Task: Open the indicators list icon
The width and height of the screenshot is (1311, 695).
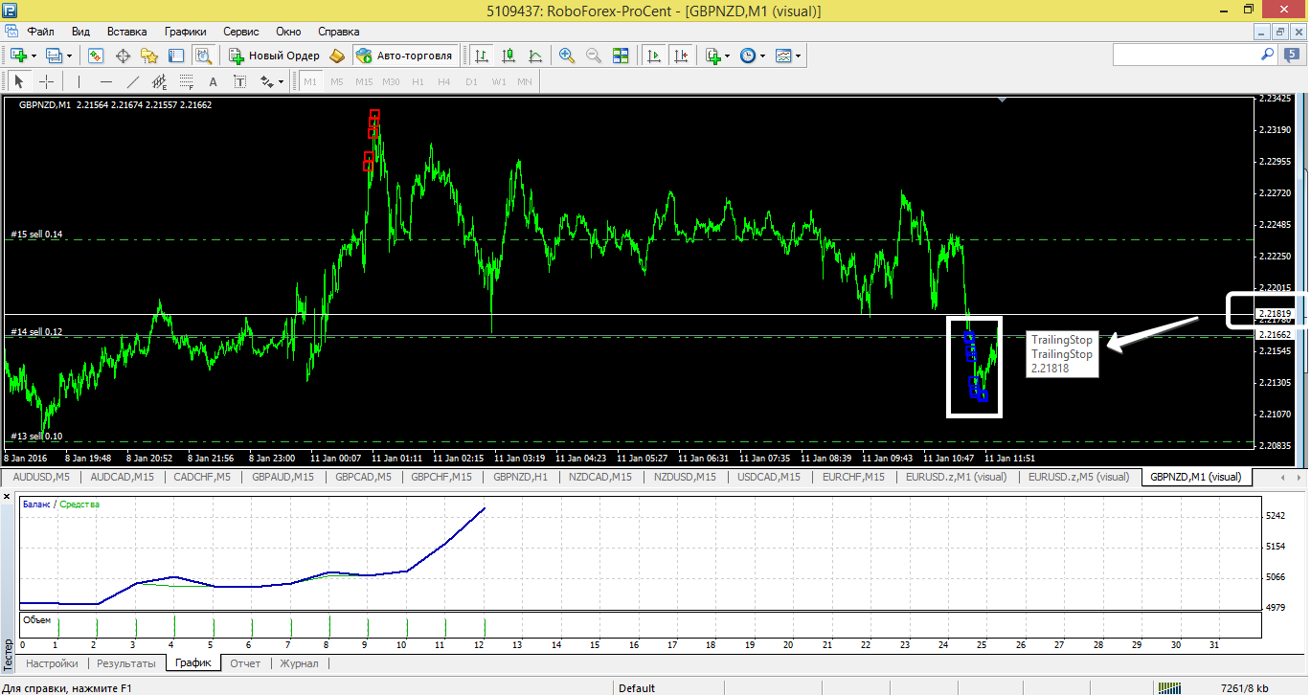Action: pos(712,56)
